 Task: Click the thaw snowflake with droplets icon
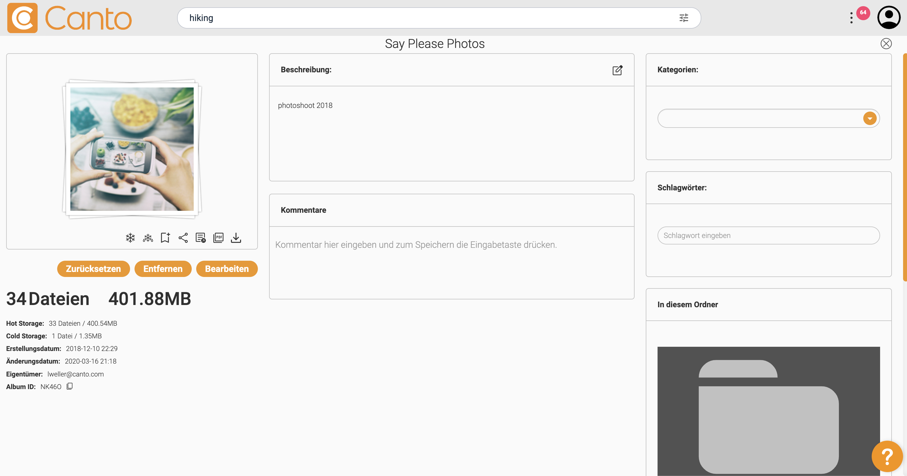coord(148,238)
